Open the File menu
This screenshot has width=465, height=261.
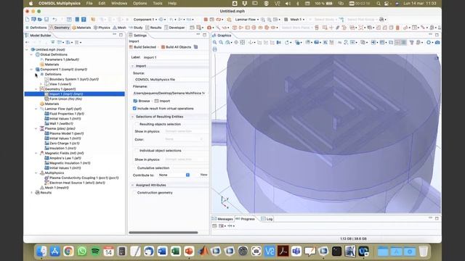[89, 3]
